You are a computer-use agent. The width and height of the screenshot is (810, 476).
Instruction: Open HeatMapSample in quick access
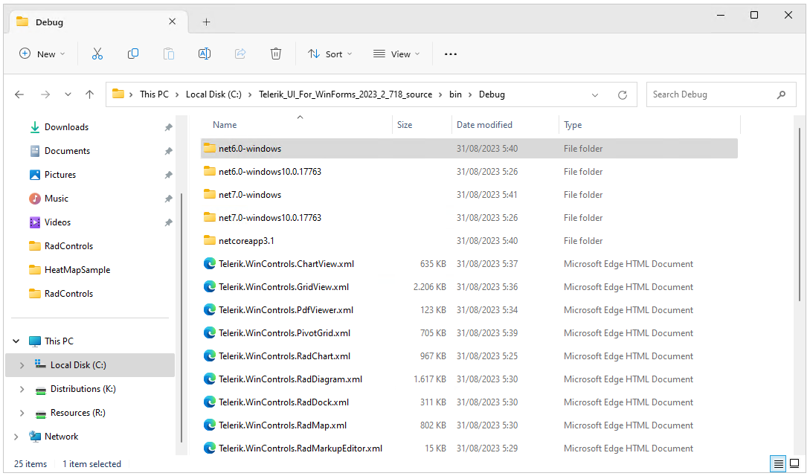pyautogui.click(x=77, y=269)
